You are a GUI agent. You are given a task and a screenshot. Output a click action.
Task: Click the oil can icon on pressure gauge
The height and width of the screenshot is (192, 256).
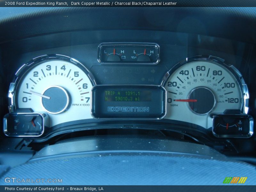coord(134,57)
